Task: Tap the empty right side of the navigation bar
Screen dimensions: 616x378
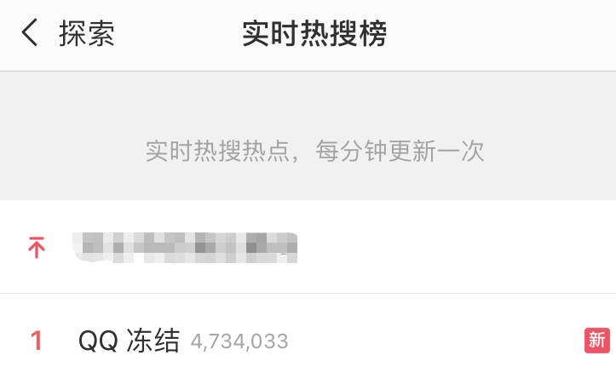Action: click(503, 35)
